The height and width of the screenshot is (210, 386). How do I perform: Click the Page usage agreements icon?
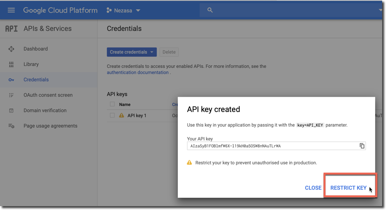(11, 126)
